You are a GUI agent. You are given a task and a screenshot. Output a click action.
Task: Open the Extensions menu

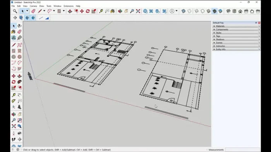click(69, 6)
